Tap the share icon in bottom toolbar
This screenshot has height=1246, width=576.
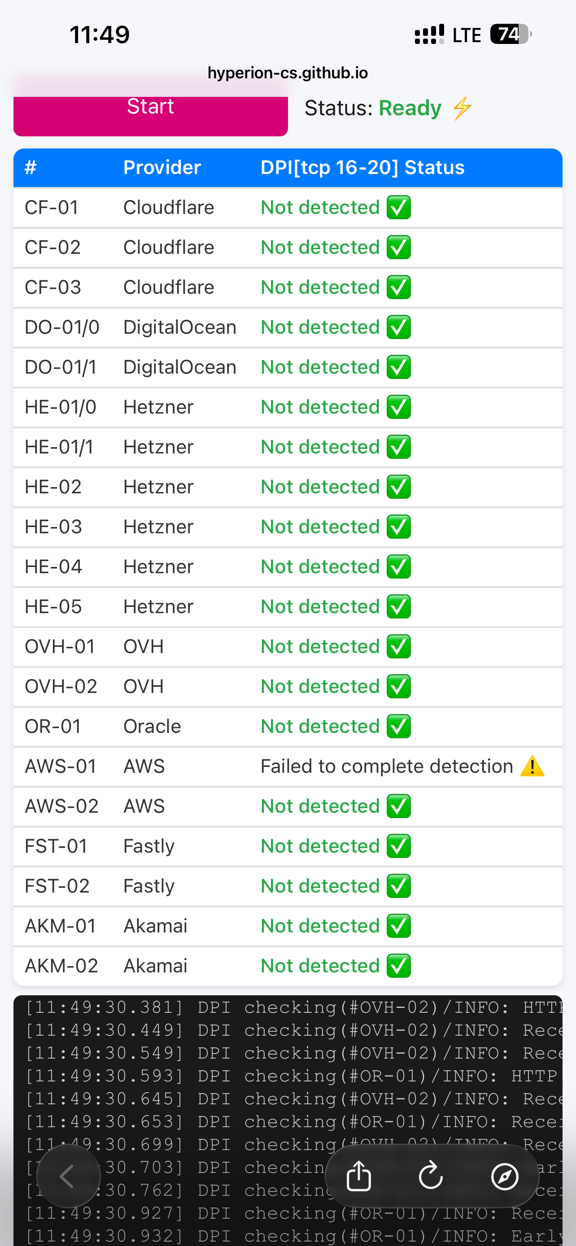[x=359, y=1176]
